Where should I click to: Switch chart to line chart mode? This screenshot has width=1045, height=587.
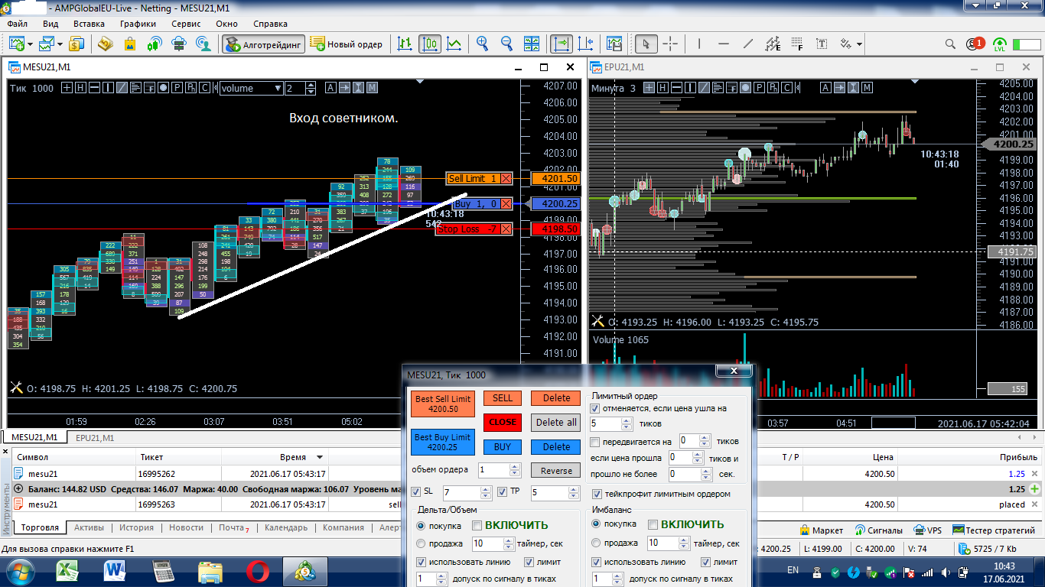tap(454, 44)
